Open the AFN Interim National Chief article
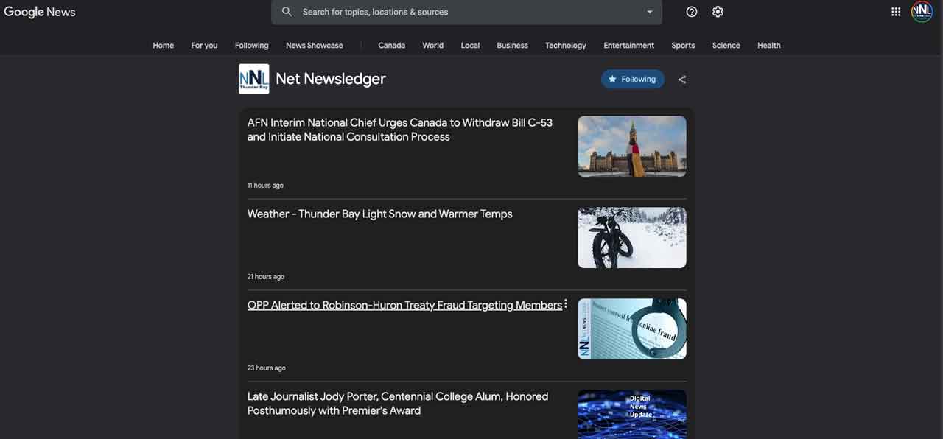The height and width of the screenshot is (439, 943). click(x=399, y=130)
